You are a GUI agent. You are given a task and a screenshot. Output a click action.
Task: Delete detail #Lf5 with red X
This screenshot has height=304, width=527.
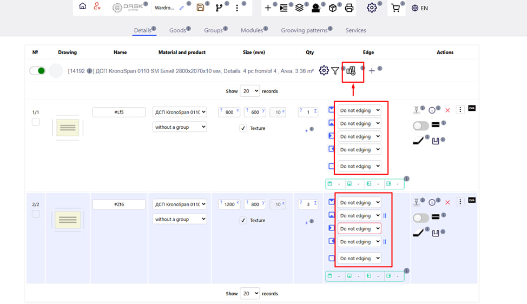pyautogui.click(x=447, y=110)
